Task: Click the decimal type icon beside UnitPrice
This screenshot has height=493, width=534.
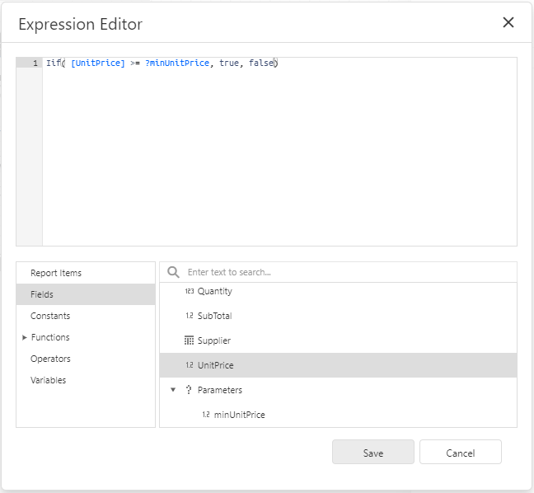Action: coord(190,365)
